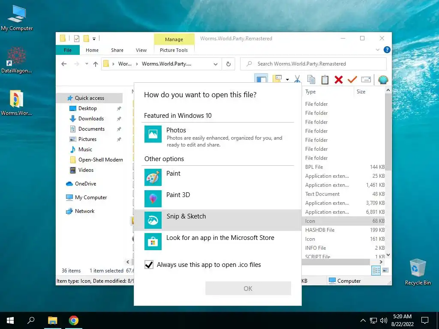The height and width of the screenshot is (329, 439).
Task: Go back using the Back arrow
Action: (64, 64)
